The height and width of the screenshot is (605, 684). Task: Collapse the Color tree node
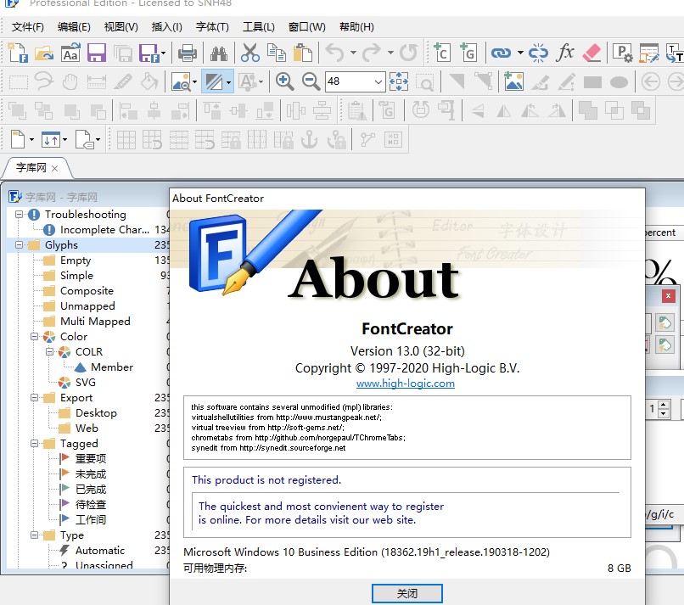[35, 336]
